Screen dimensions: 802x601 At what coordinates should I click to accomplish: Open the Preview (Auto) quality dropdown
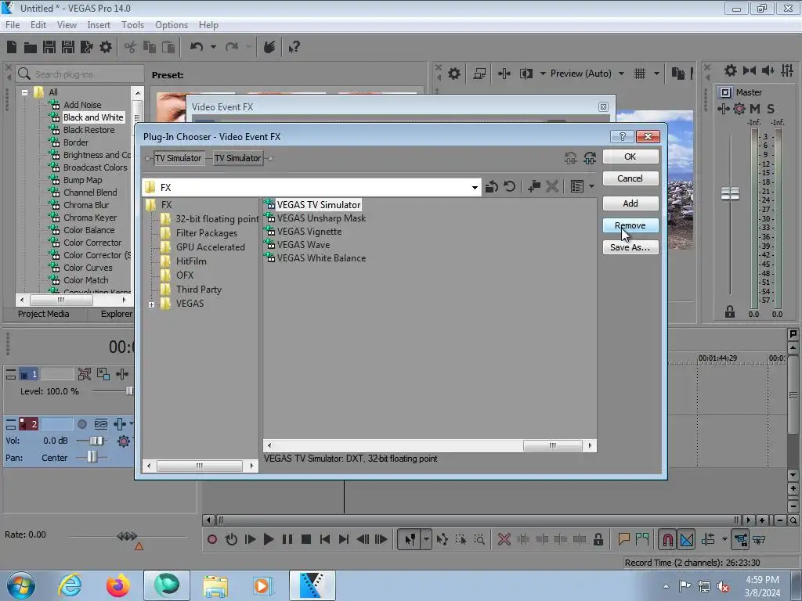[x=621, y=74]
